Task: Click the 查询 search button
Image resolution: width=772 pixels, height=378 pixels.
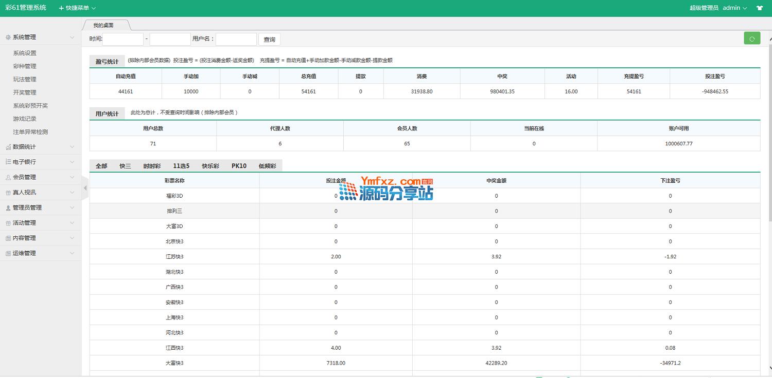Action: coord(269,40)
